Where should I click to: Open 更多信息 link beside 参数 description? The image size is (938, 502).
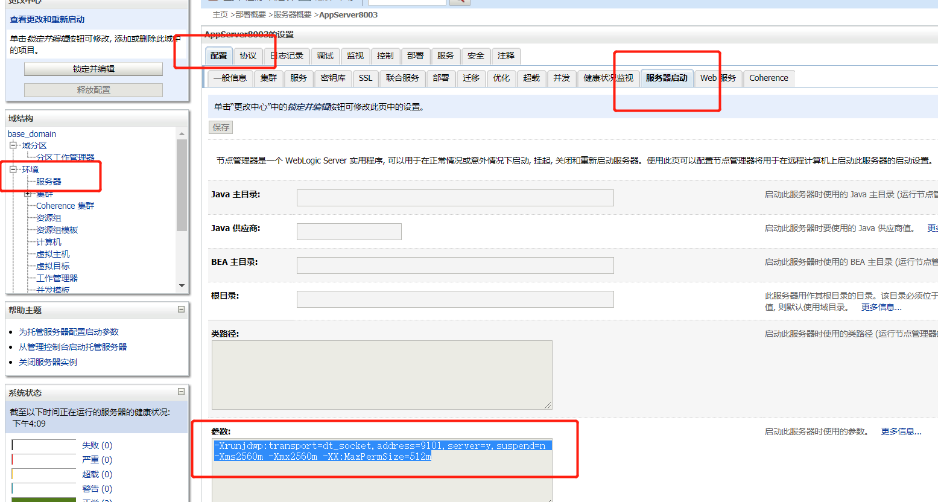coord(901,431)
